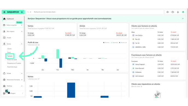This screenshot has height=106, width=188.
Task: Click the green help question mark icon
Action: coord(183,12)
